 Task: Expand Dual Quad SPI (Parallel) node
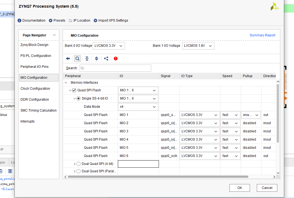pos(75,171)
